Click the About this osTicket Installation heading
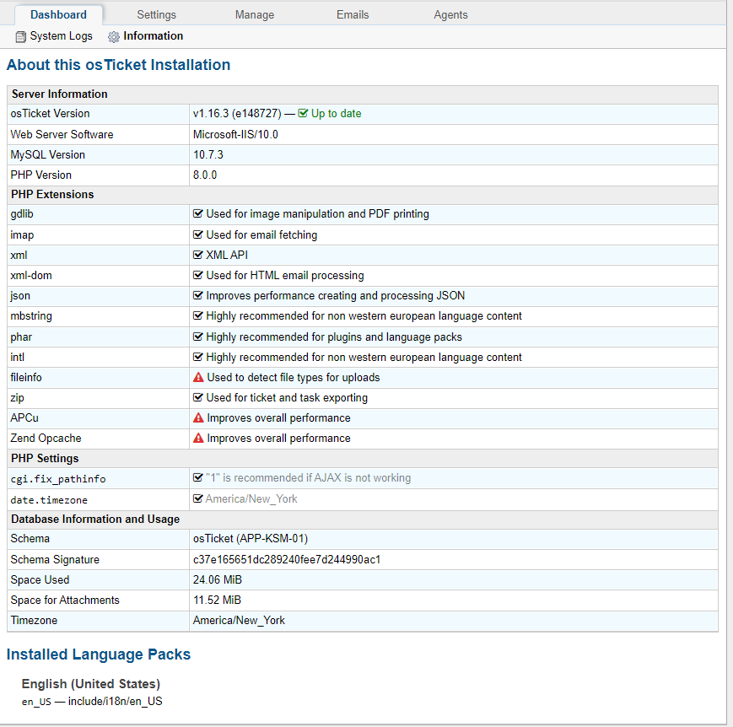This screenshot has height=727, width=733. click(x=118, y=64)
